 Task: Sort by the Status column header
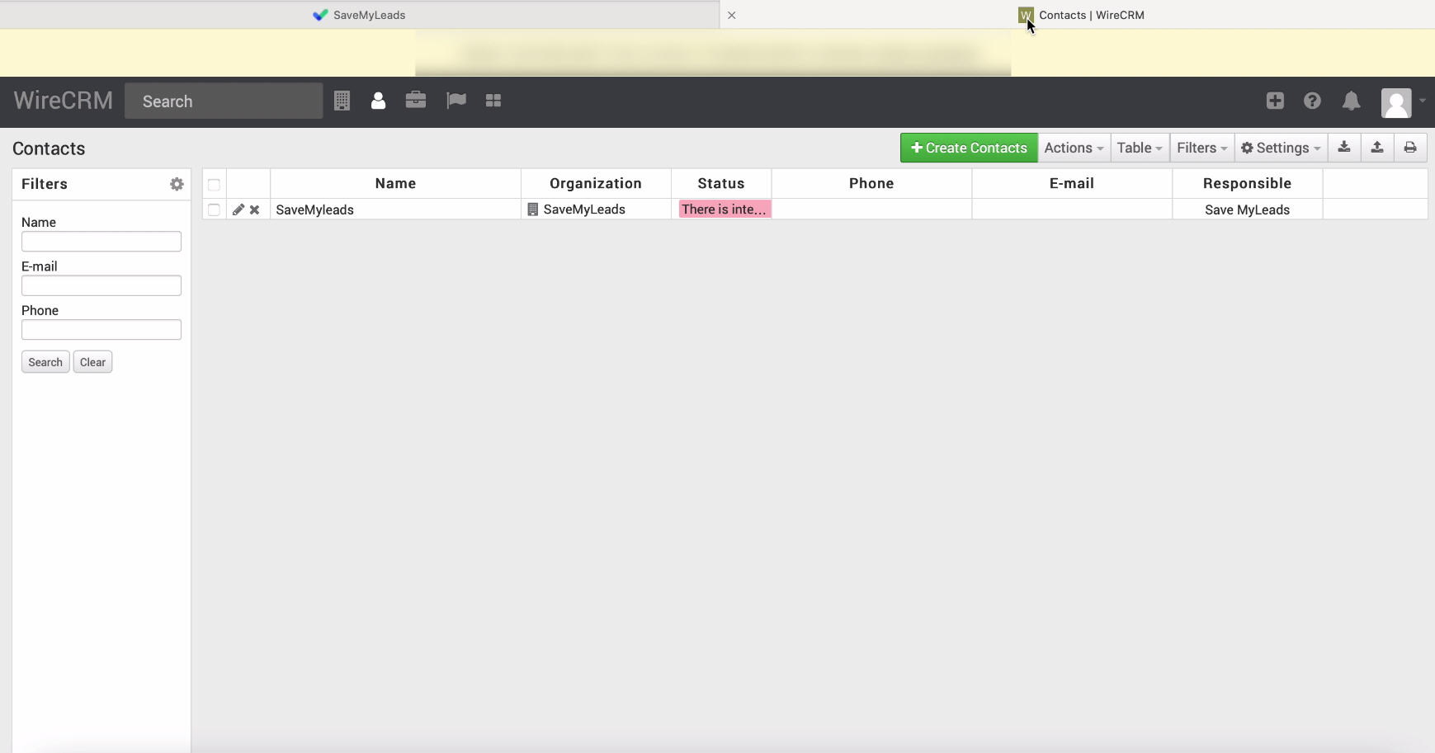pyautogui.click(x=721, y=183)
